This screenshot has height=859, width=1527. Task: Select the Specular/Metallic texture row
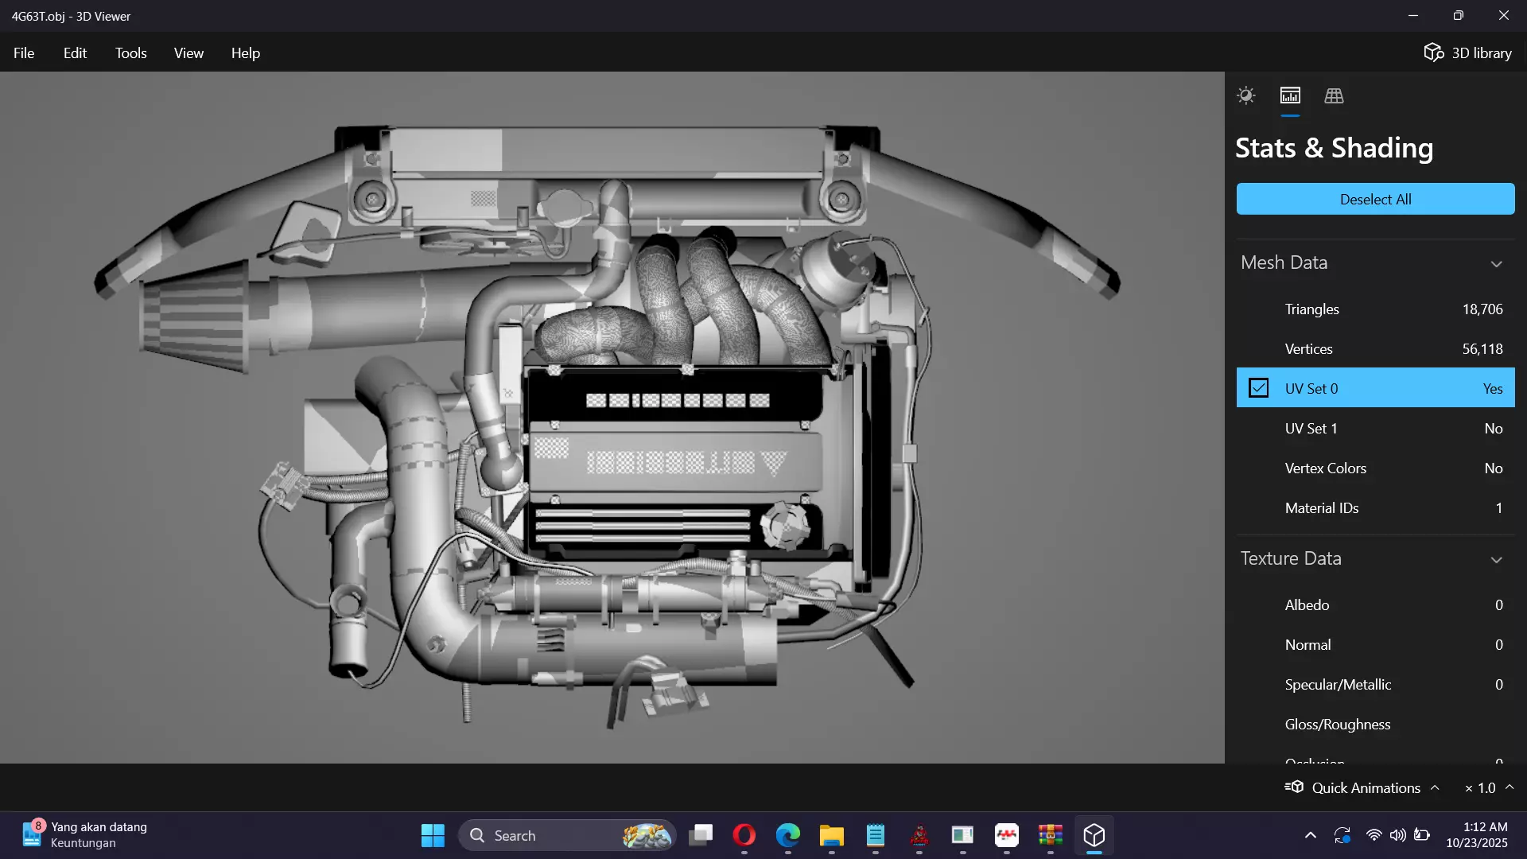click(x=1375, y=684)
